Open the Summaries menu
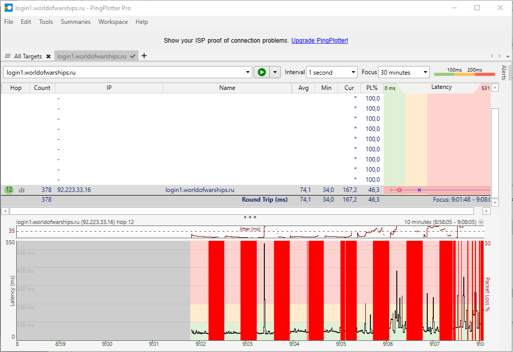 pos(76,22)
